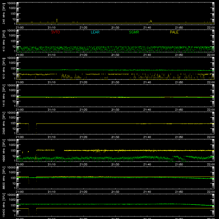The width and height of the screenshot is (219, 219).
Task: Click the 100 y-axis value on 15400 MHz panel
Action: pos(13,205)
